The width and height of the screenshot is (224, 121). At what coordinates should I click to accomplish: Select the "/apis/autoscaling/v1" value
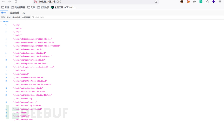(x=25, y=102)
